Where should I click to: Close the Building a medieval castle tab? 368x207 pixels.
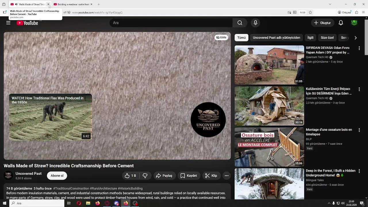(x=91, y=4)
